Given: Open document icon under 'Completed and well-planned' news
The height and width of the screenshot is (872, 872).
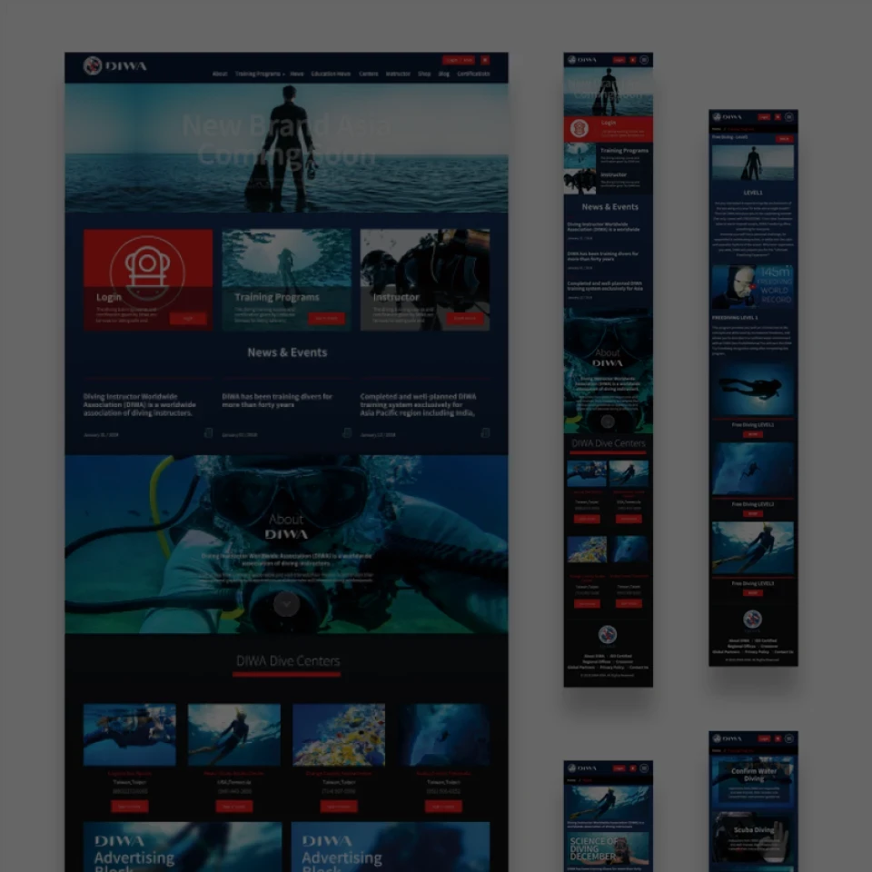Looking at the screenshot, I should pos(485,432).
